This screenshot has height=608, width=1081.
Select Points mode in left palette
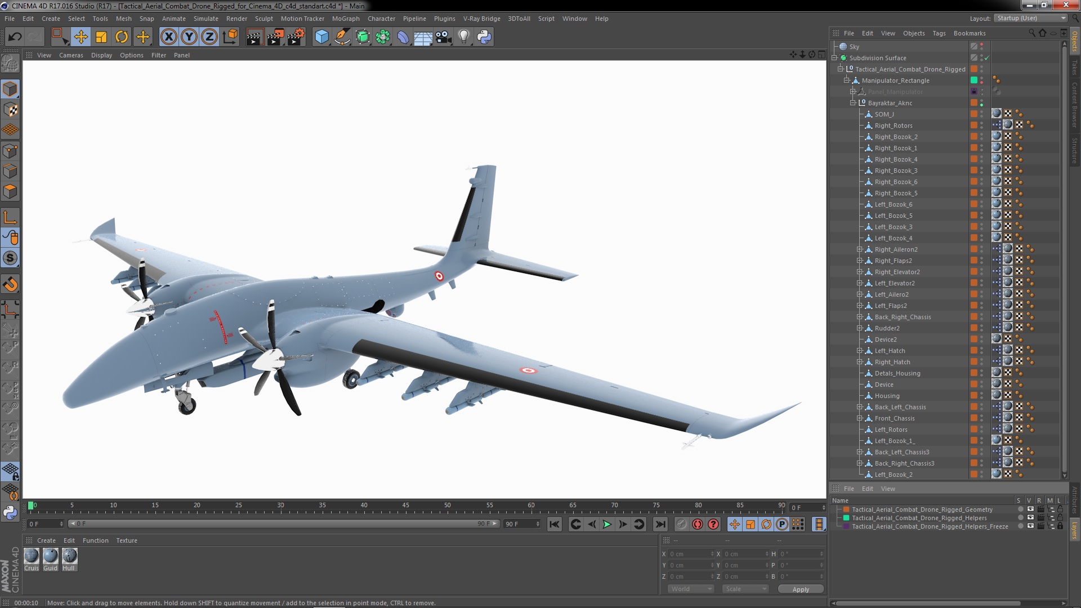pos(10,151)
